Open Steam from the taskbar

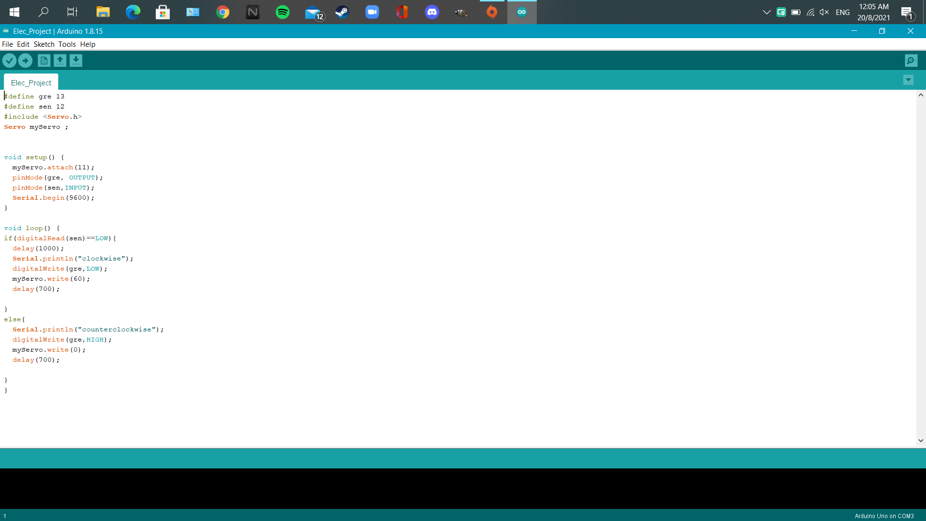[342, 12]
